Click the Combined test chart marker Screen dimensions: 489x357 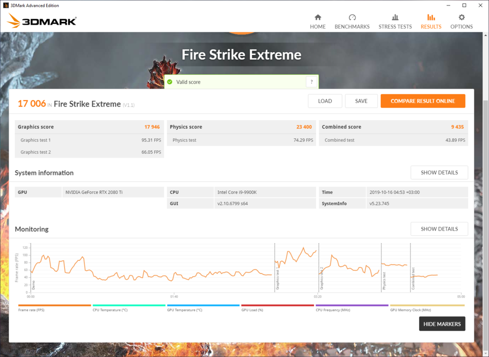point(413,279)
